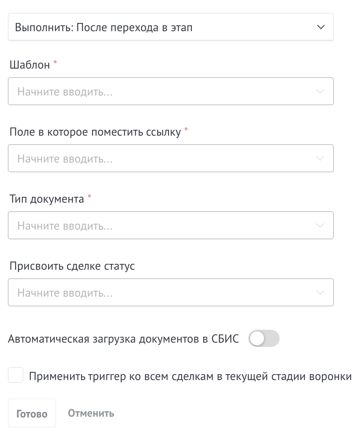Click the 'Тип документа' label text
Screen dimensions: 358x435
(x=47, y=199)
